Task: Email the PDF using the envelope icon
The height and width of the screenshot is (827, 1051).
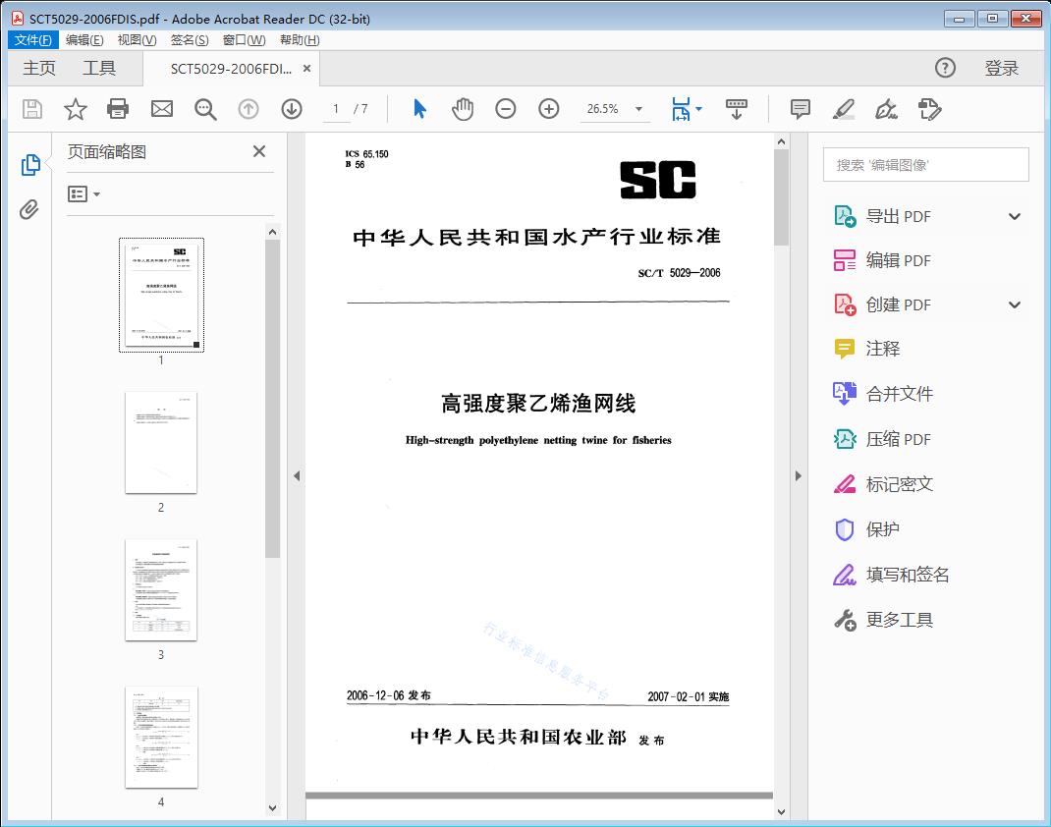Action: pos(161,109)
